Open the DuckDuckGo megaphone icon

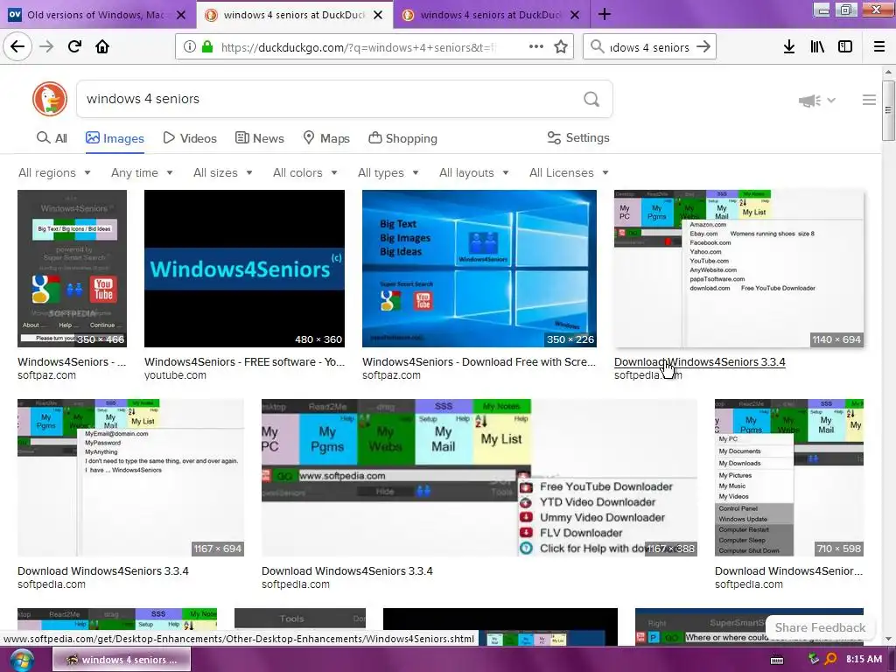(x=809, y=101)
